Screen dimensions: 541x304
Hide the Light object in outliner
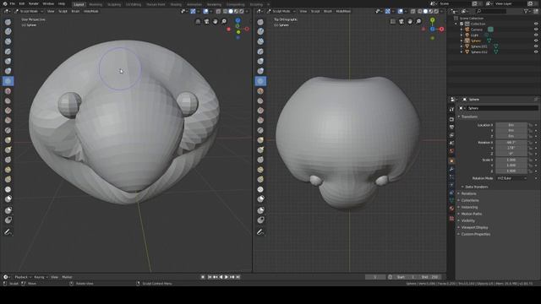tap(536, 35)
